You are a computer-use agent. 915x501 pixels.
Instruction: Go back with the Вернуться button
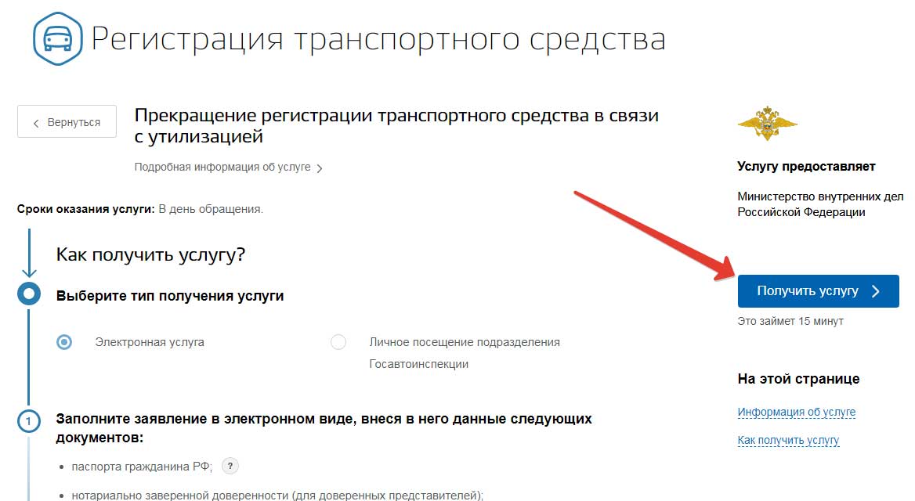pos(67,122)
